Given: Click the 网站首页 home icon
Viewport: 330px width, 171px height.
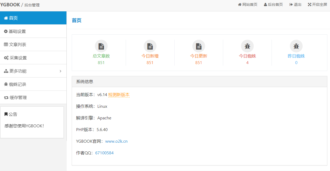Looking at the screenshot, I should [x=240, y=4].
